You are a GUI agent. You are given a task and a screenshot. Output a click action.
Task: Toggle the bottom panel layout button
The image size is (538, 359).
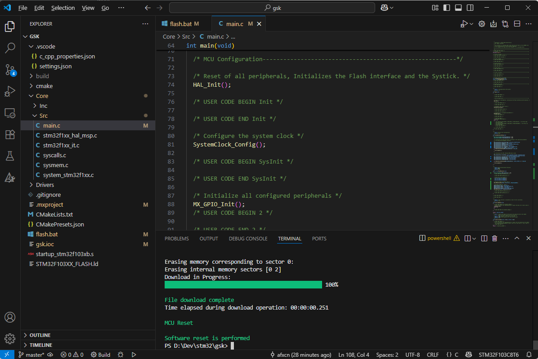pos(458,8)
